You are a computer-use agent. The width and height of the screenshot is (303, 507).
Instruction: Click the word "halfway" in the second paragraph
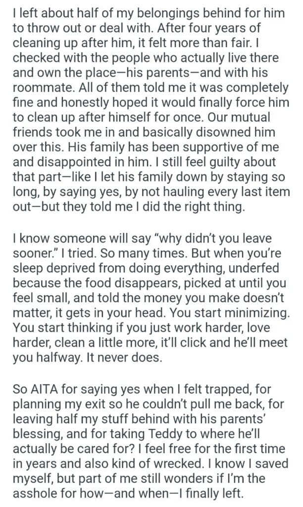pos(63,359)
